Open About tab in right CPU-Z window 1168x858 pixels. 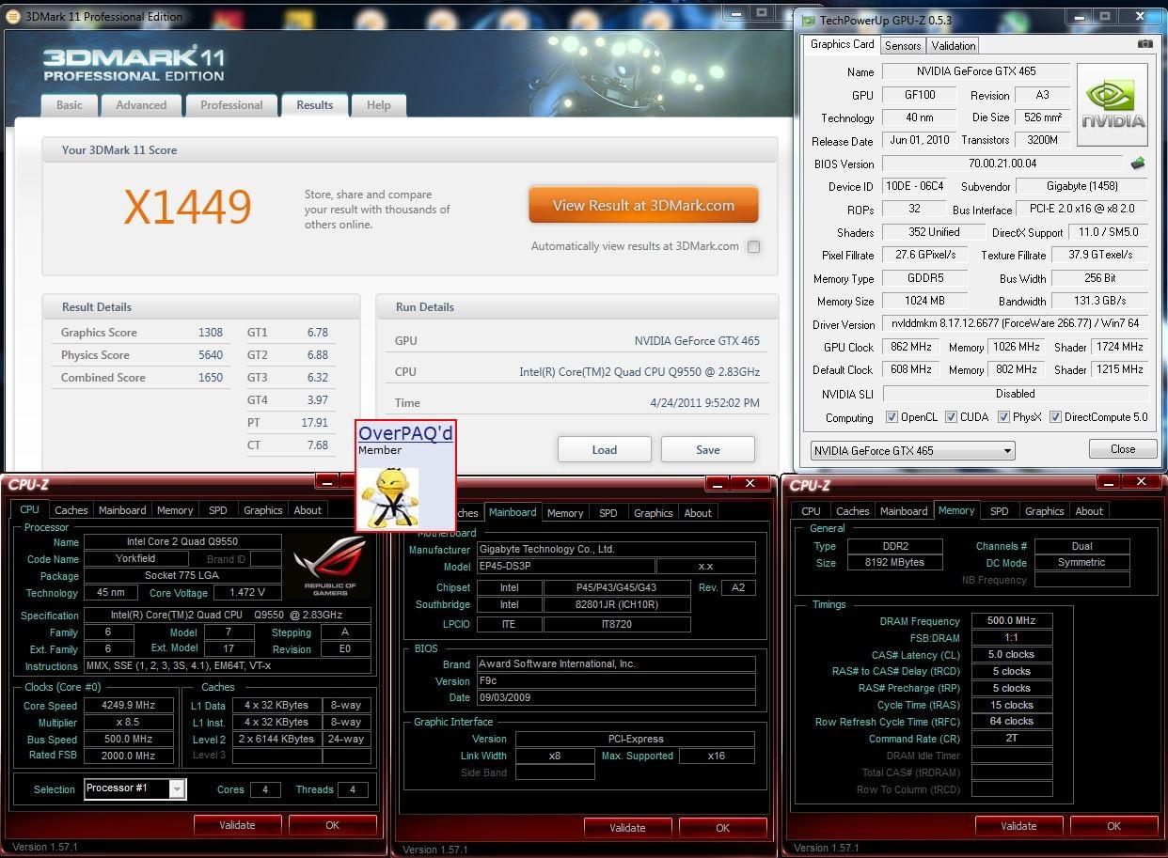point(1089,511)
